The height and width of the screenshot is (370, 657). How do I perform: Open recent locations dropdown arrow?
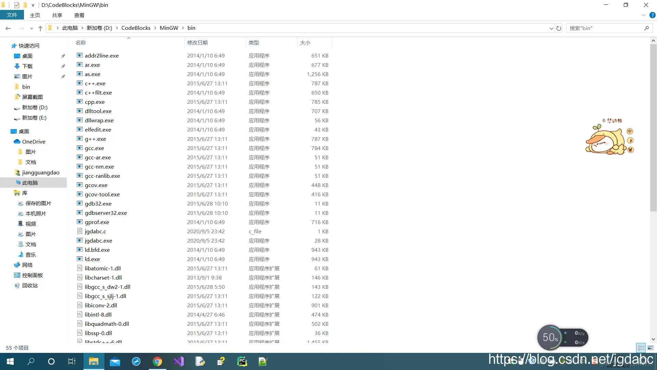(x=31, y=28)
